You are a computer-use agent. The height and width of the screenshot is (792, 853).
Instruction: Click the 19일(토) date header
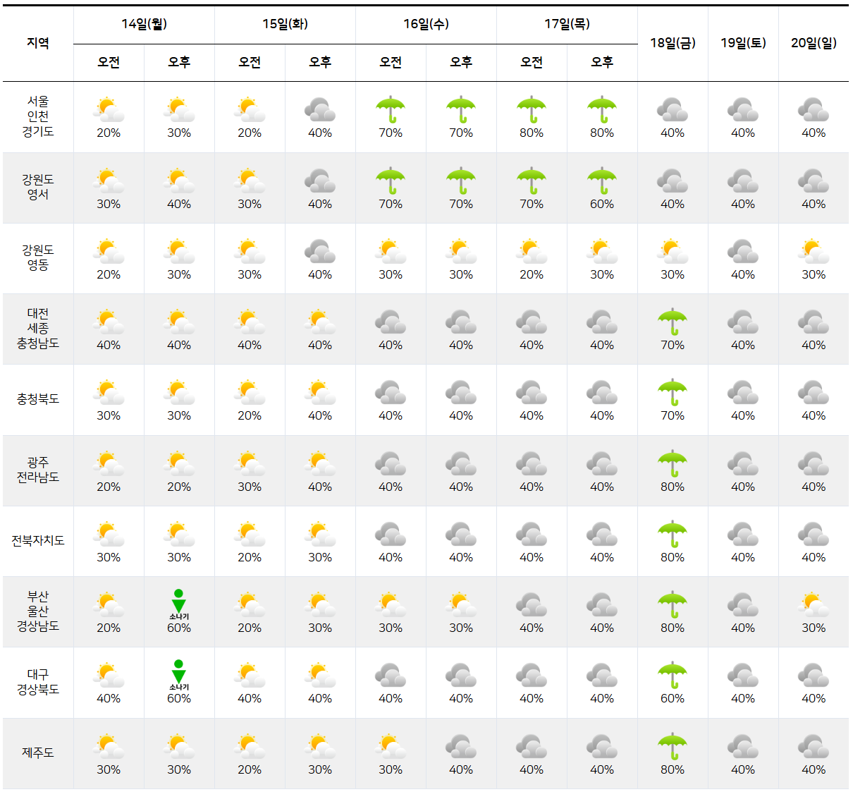coord(743,43)
